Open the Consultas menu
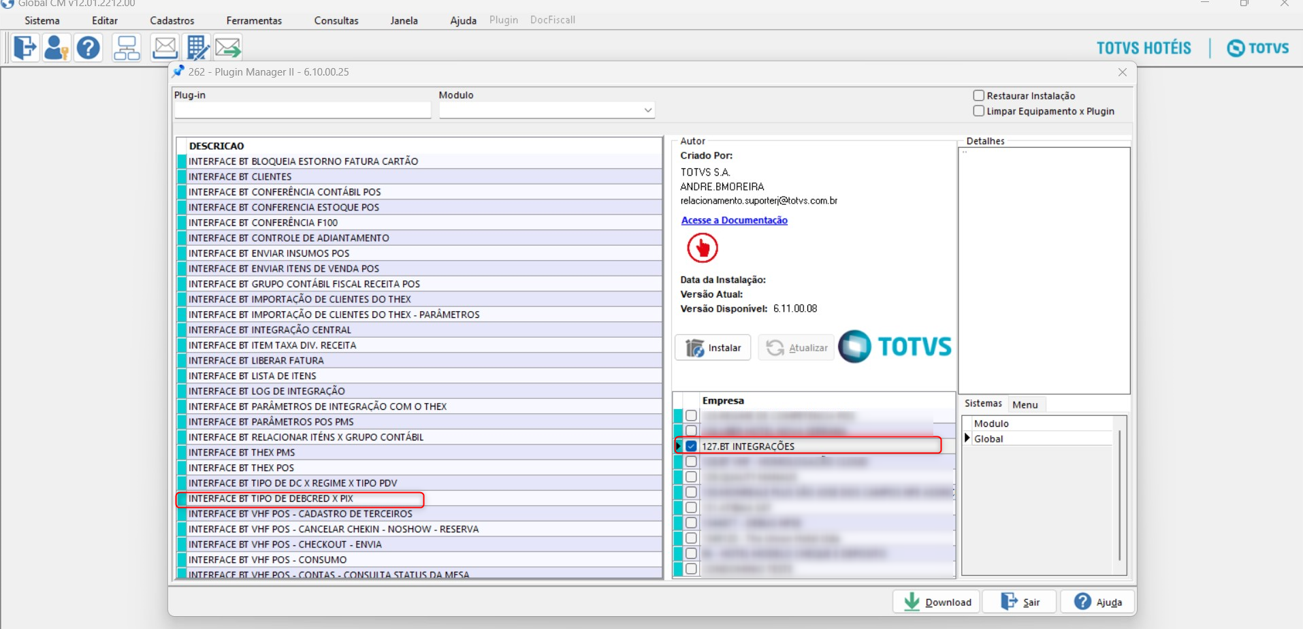This screenshot has height=629, width=1303. [336, 20]
